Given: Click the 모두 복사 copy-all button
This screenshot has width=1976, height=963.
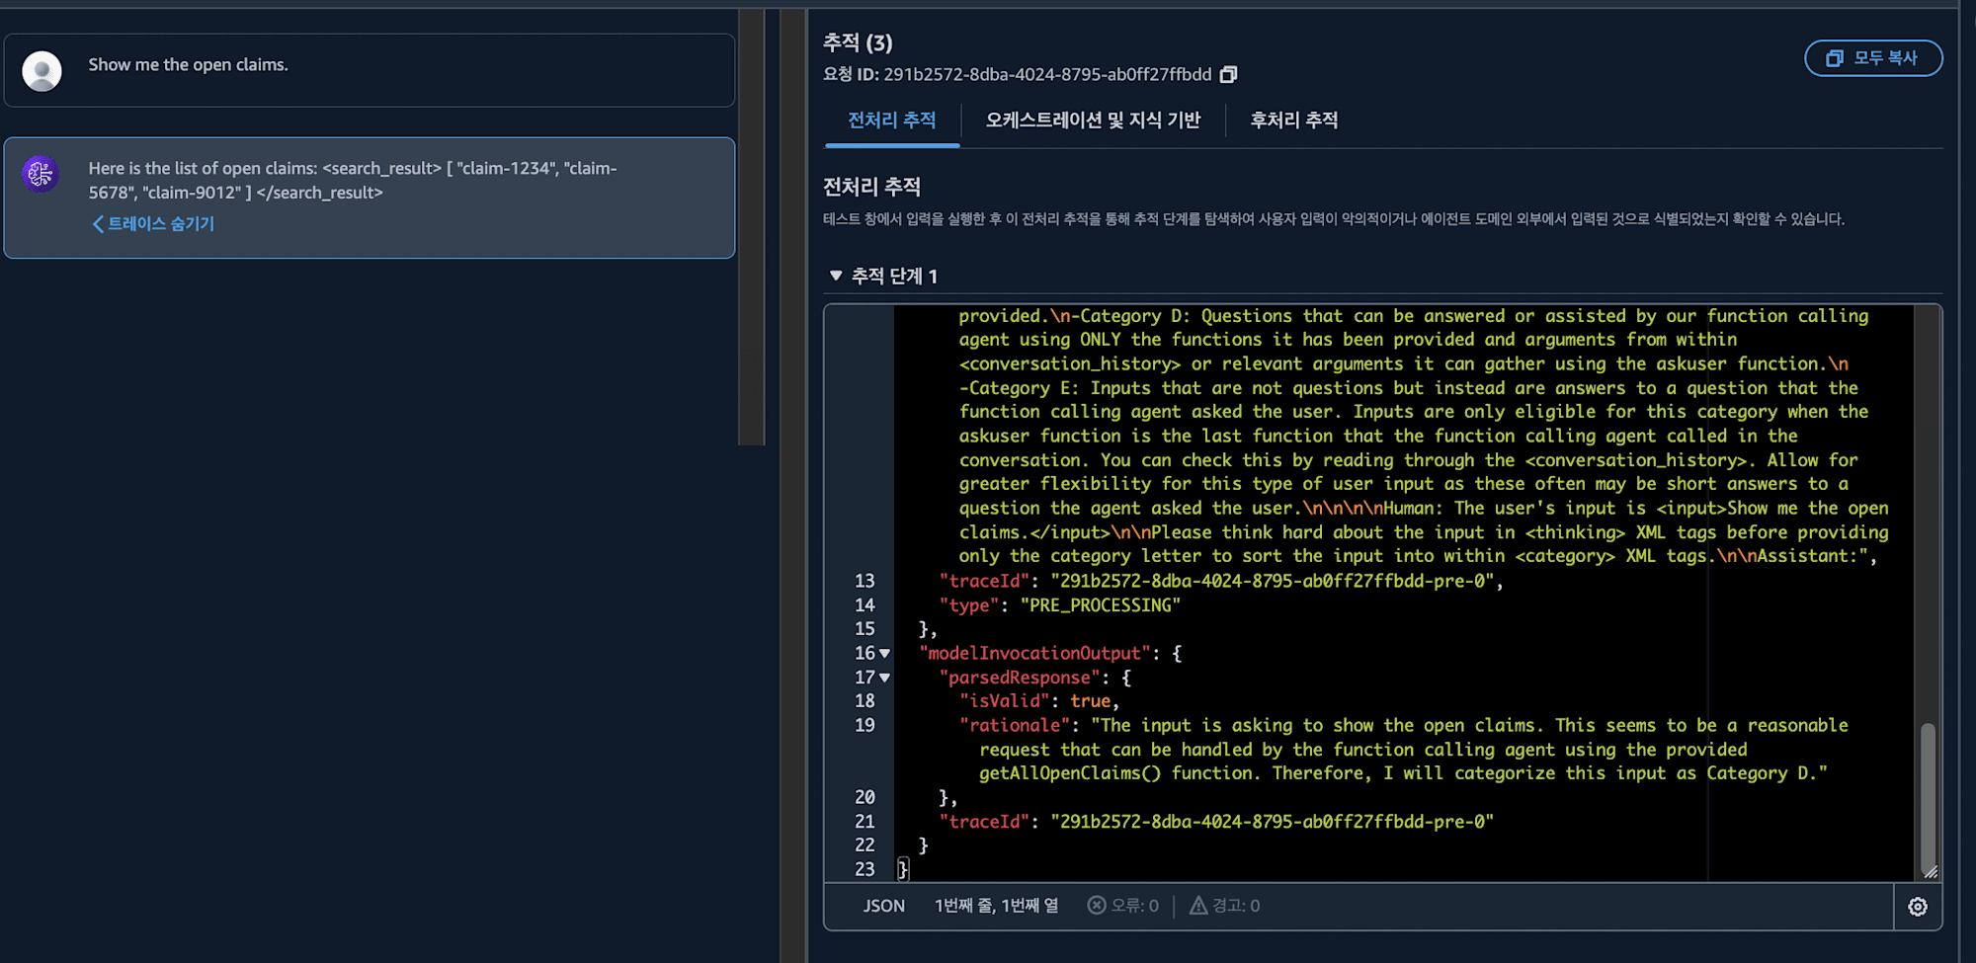Looking at the screenshot, I should pos(1873,58).
